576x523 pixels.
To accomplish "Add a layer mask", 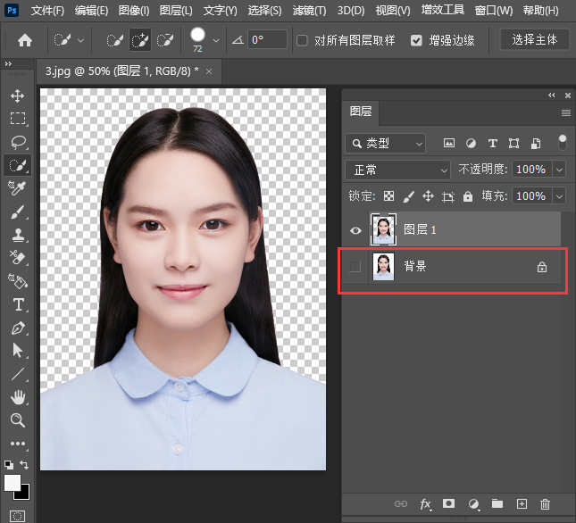I will point(450,504).
